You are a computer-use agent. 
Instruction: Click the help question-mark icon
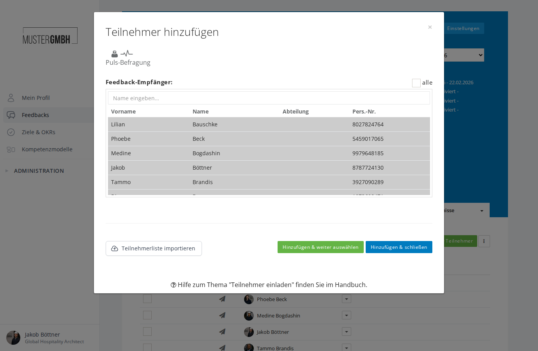pyautogui.click(x=173, y=285)
